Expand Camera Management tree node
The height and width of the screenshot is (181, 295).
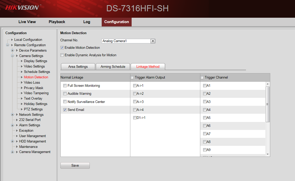point(12,152)
